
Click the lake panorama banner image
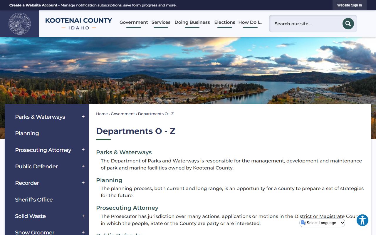tap(188, 70)
